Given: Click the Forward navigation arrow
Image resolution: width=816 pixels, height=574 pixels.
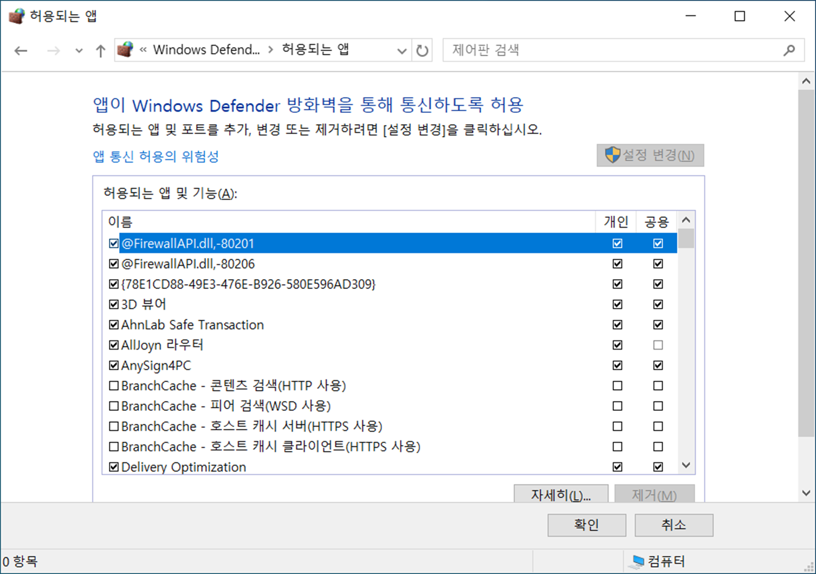Looking at the screenshot, I should 53,50.
